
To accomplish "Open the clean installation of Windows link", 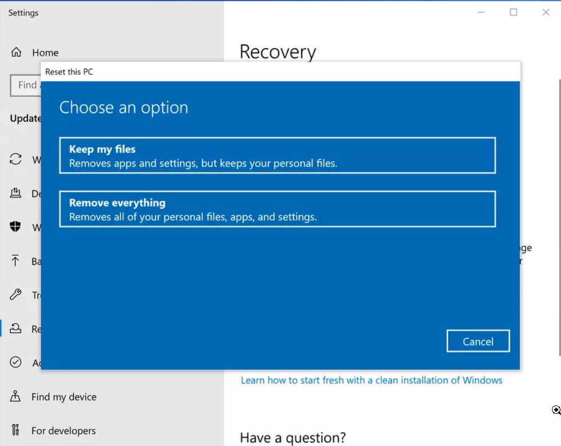I will (x=372, y=380).
